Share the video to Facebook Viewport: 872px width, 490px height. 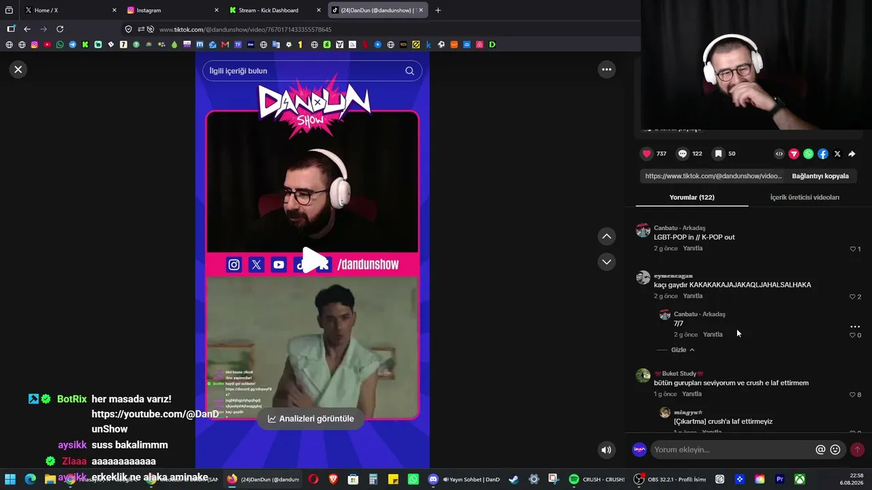(x=823, y=154)
